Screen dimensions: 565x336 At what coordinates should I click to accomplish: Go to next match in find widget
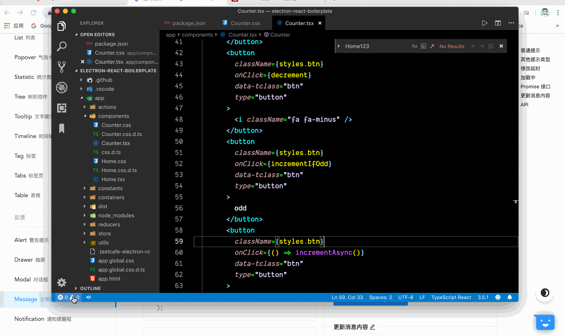482,46
